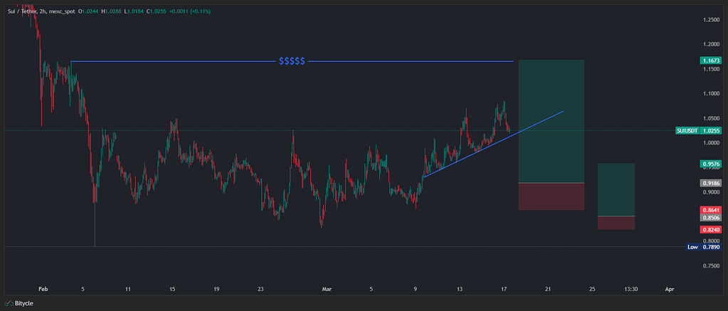This screenshot has height=311, width=728.
Task: Click the 0.8506 gray entry price tag
Action: [x=711, y=217]
